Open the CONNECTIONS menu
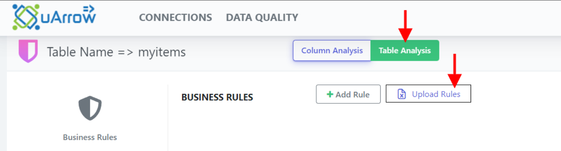561x151 pixels. tap(175, 18)
